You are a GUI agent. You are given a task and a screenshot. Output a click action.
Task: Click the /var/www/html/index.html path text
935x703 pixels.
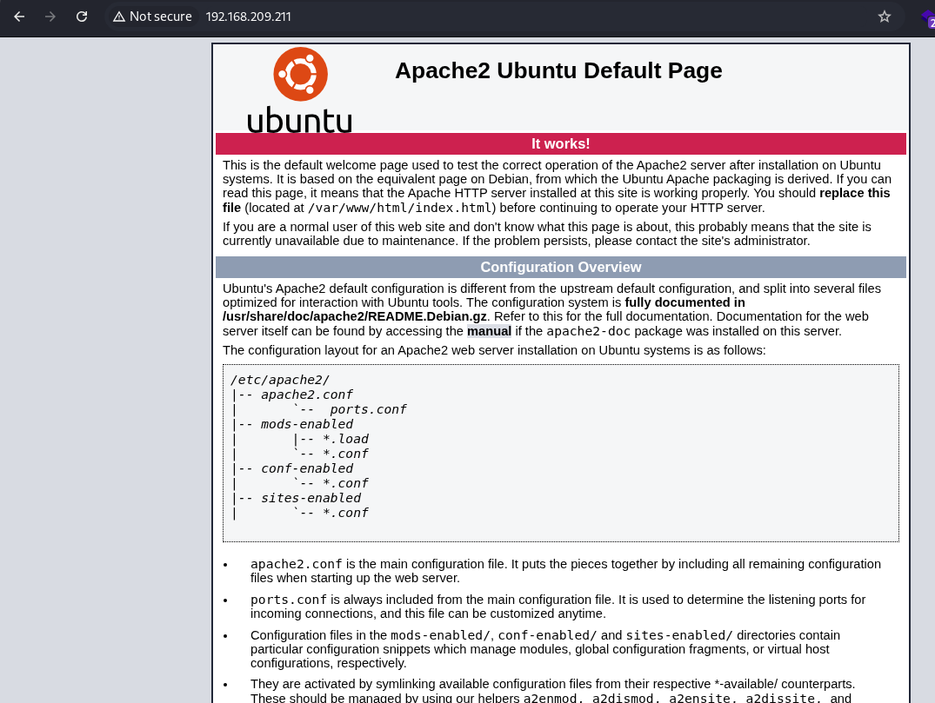pos(399,208)
